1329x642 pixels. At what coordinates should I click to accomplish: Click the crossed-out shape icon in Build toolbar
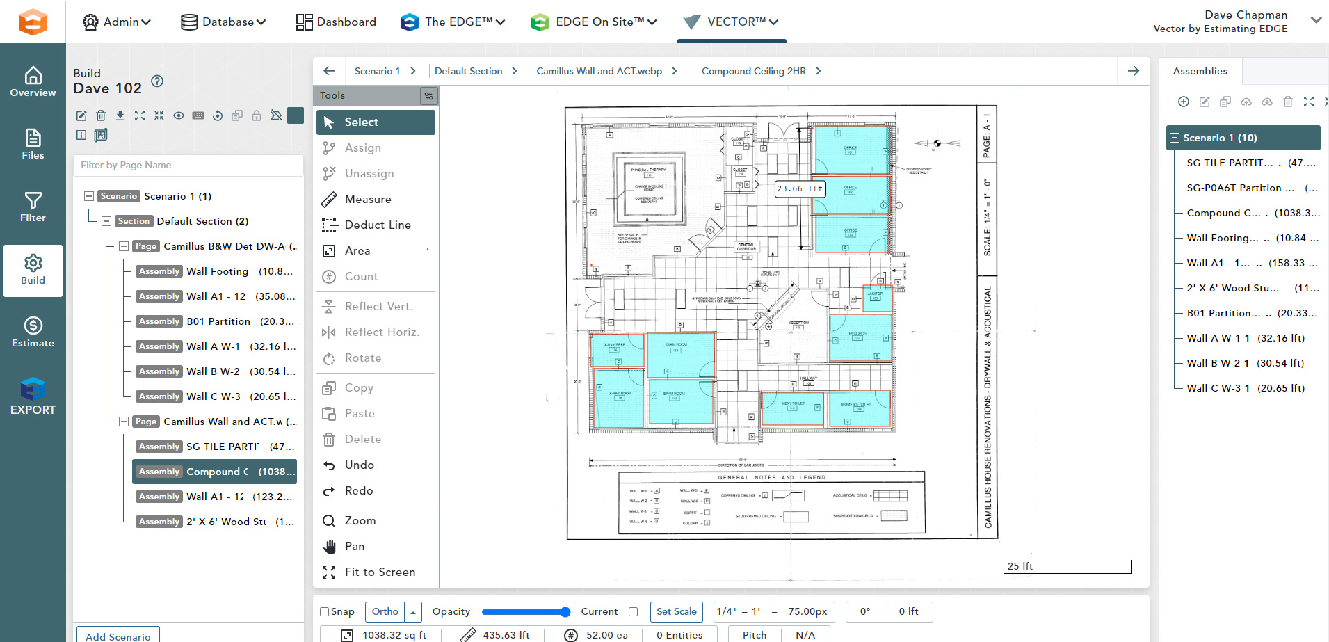pos(276,115)
